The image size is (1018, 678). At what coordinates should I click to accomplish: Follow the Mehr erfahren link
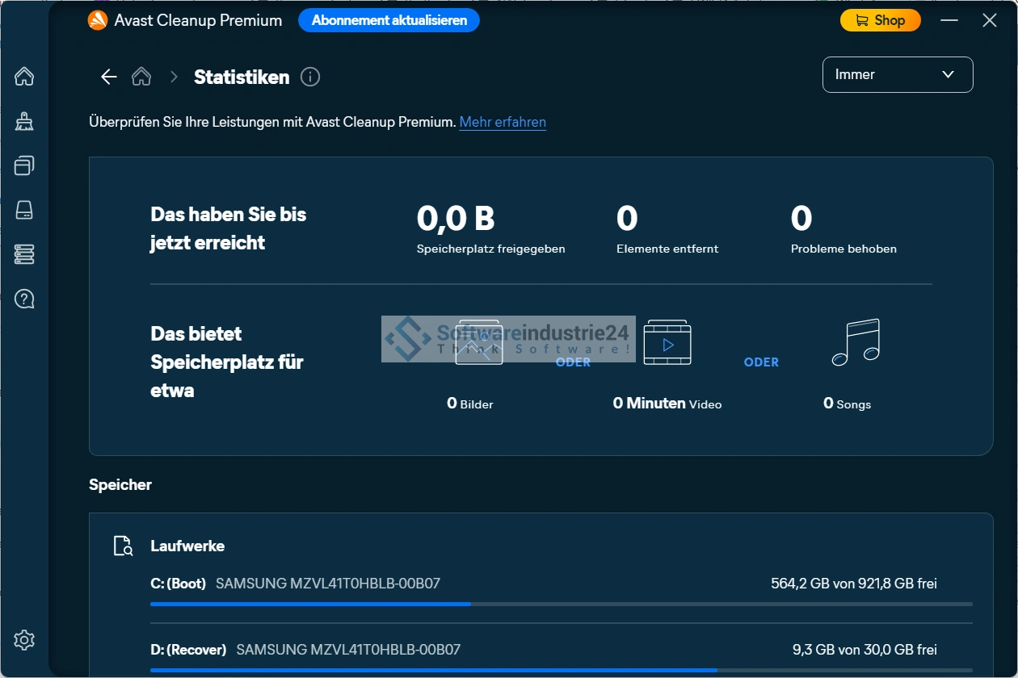(x=503, y=122)
